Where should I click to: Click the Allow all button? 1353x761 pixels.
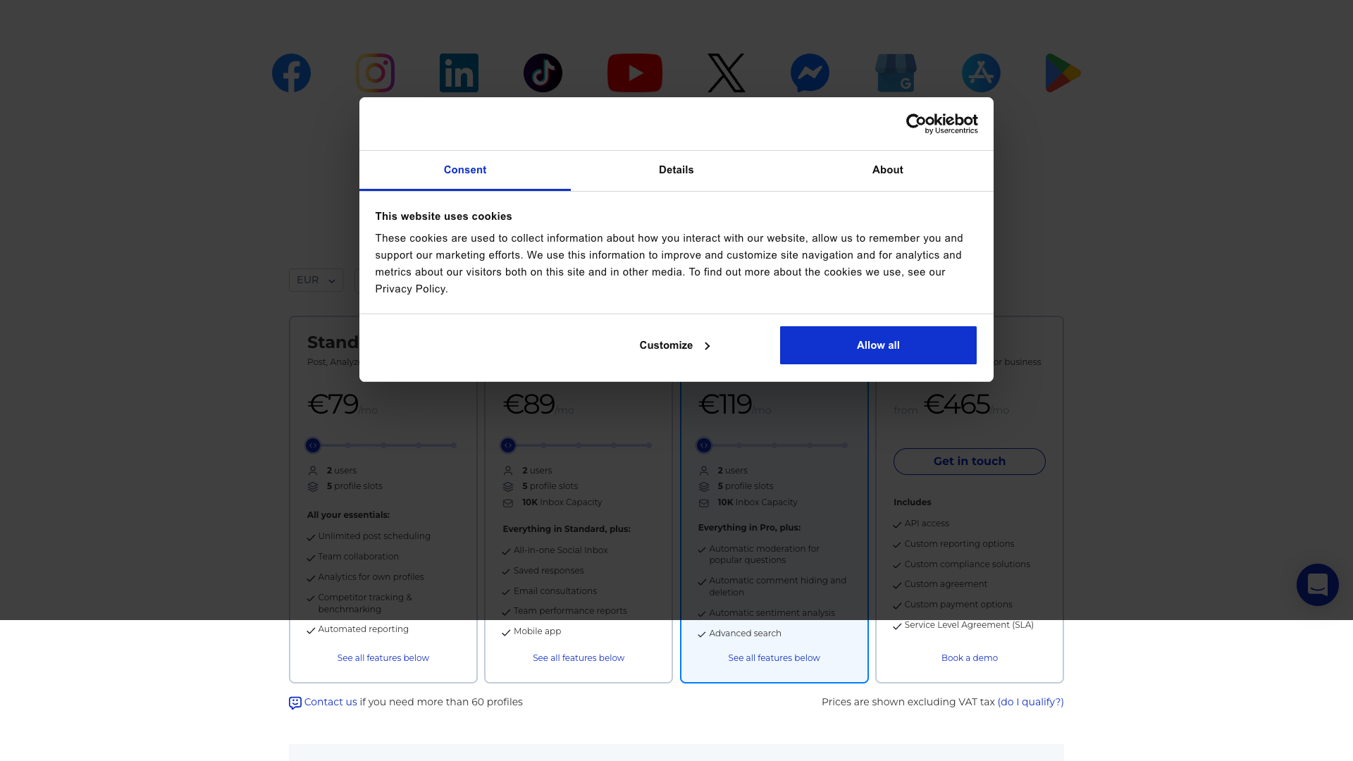pos(877,345)
